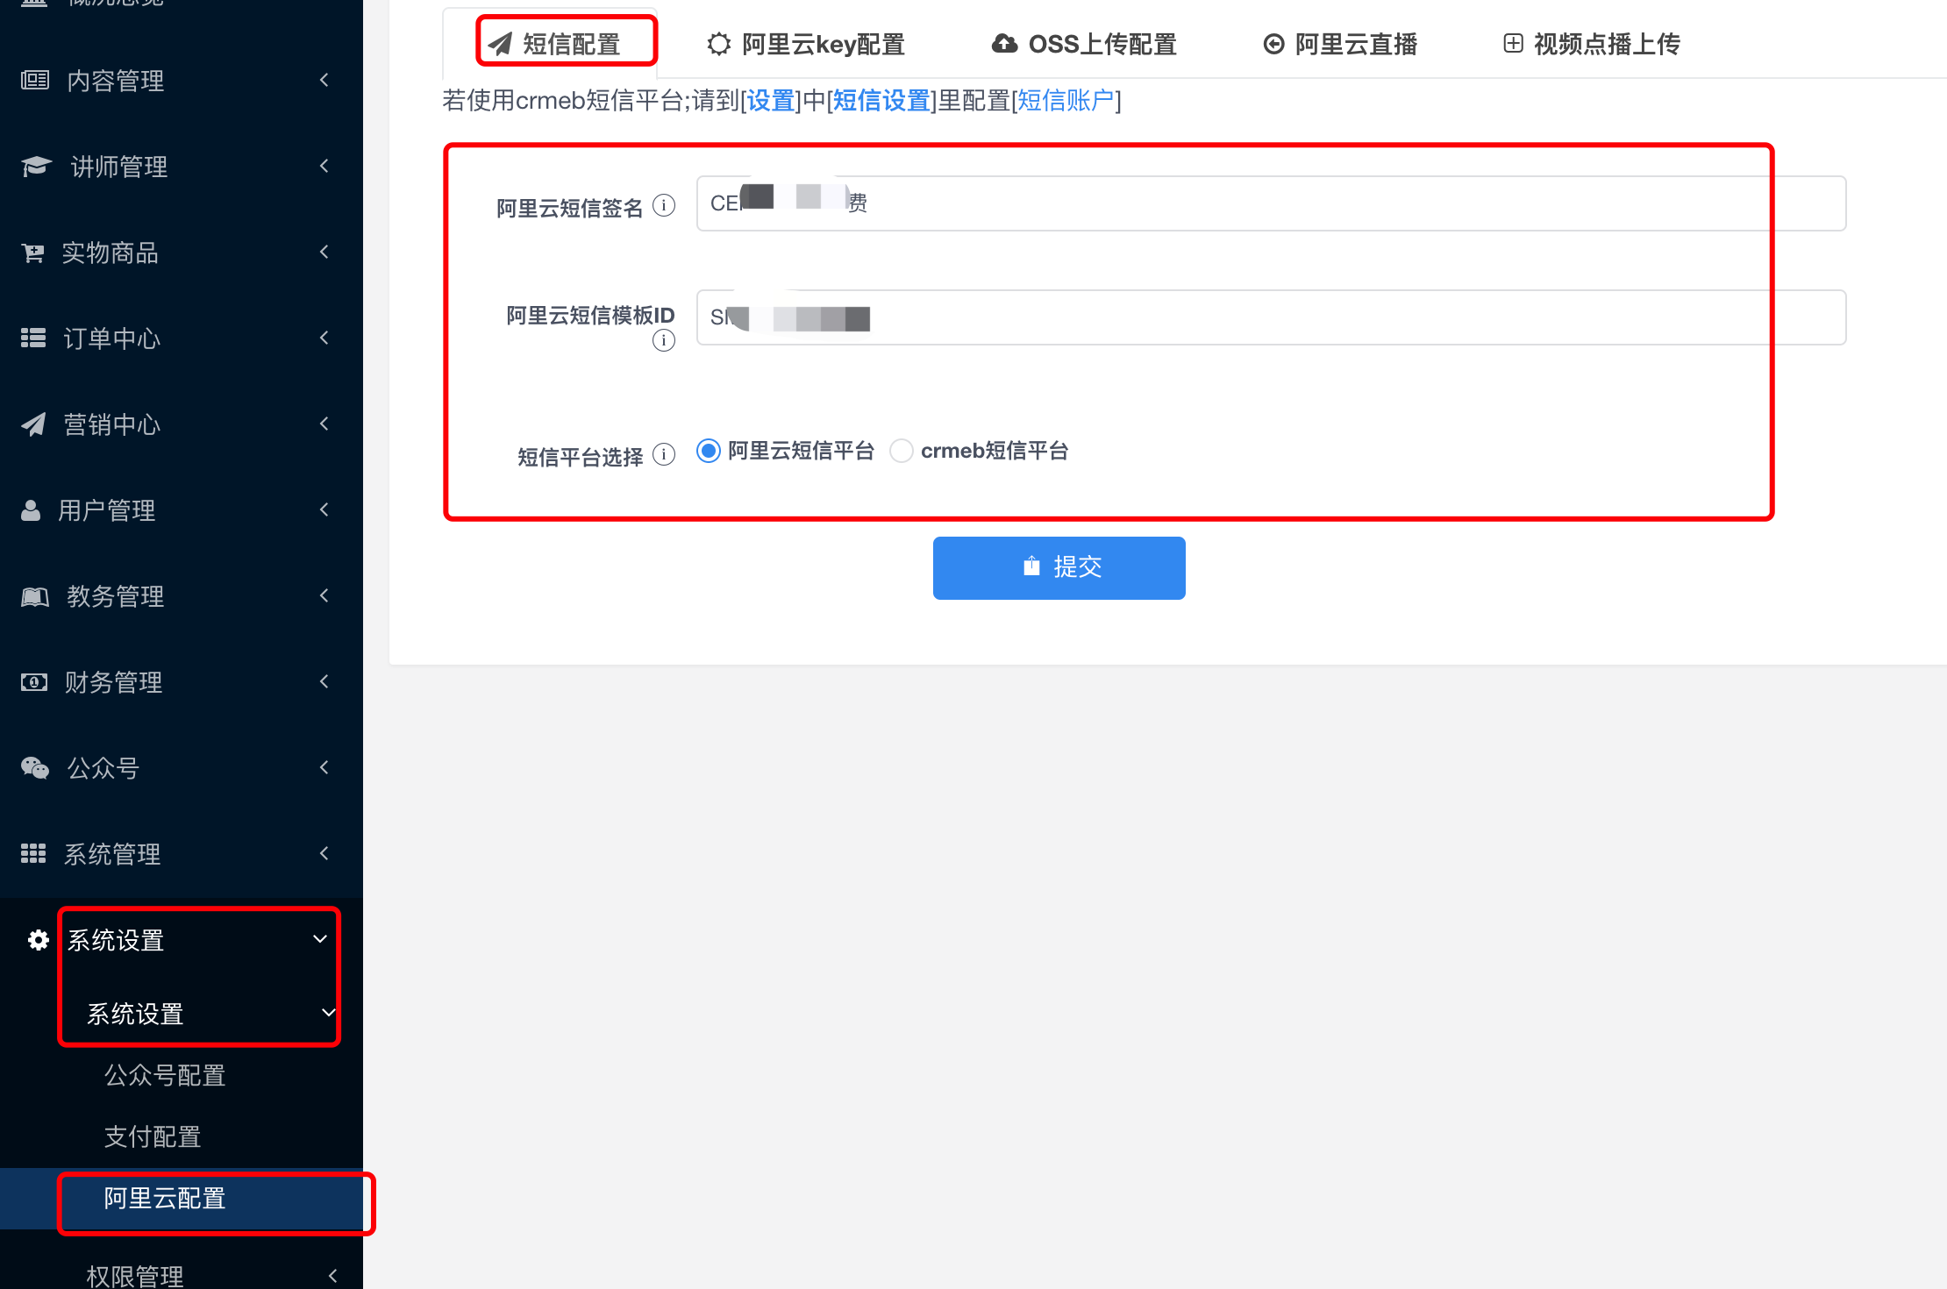Click the 财务管理 money icon

34,682
